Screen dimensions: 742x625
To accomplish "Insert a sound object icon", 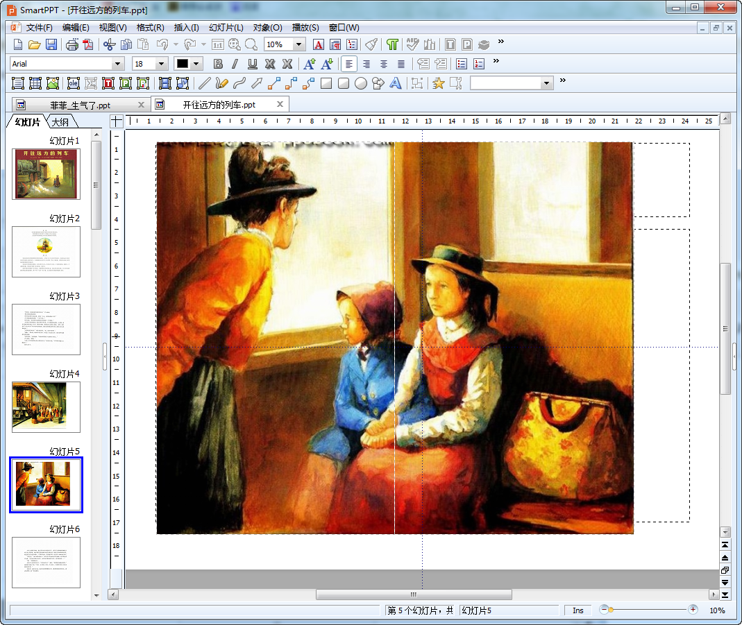I will click(182, 83).
